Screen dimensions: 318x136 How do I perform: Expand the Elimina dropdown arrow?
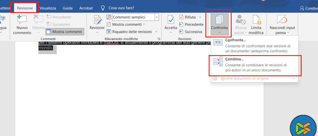[38, 32]
